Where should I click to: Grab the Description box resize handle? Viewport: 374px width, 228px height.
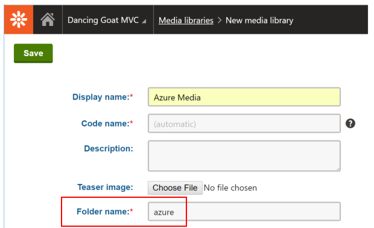pyautogui.click(x=338, y=169)
